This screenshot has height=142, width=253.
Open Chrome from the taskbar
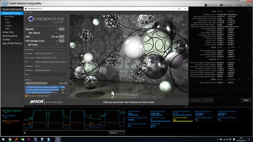10,139
